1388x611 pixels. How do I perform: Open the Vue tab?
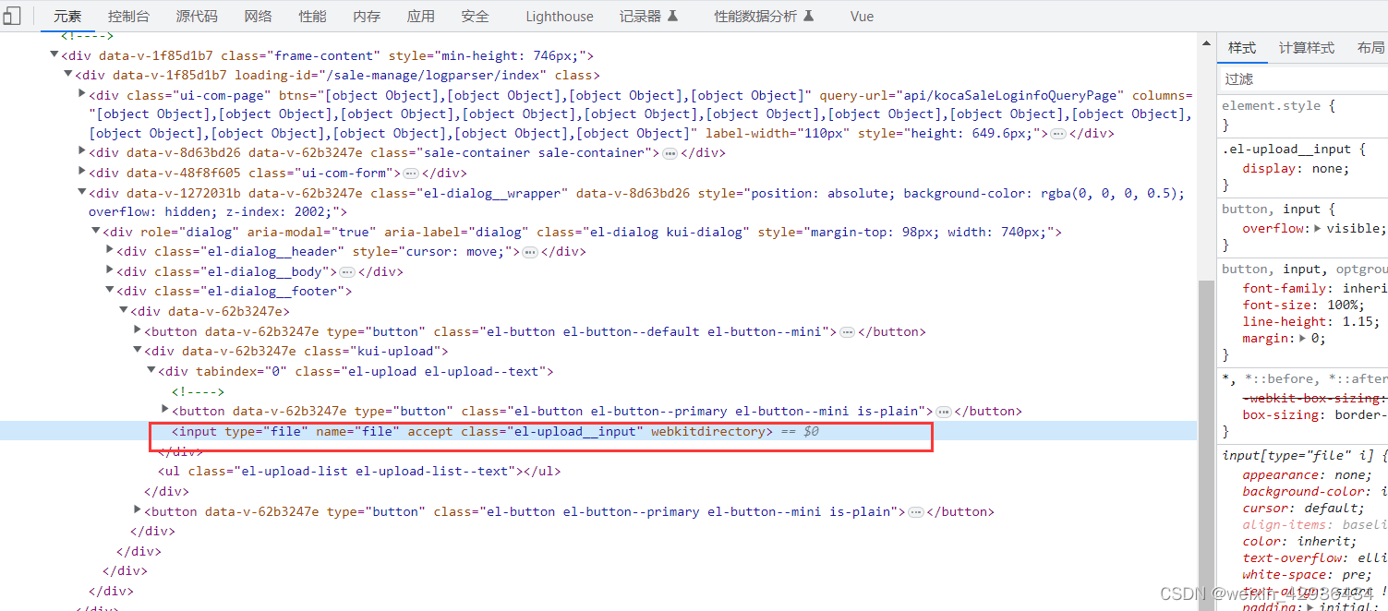coord(862,17)
